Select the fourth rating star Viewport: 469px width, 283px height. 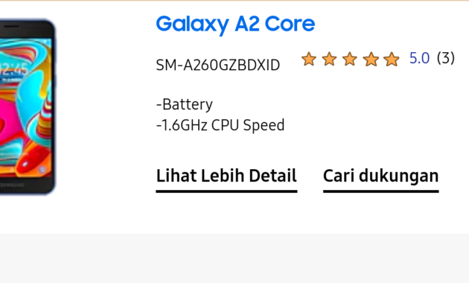(371, 59)
